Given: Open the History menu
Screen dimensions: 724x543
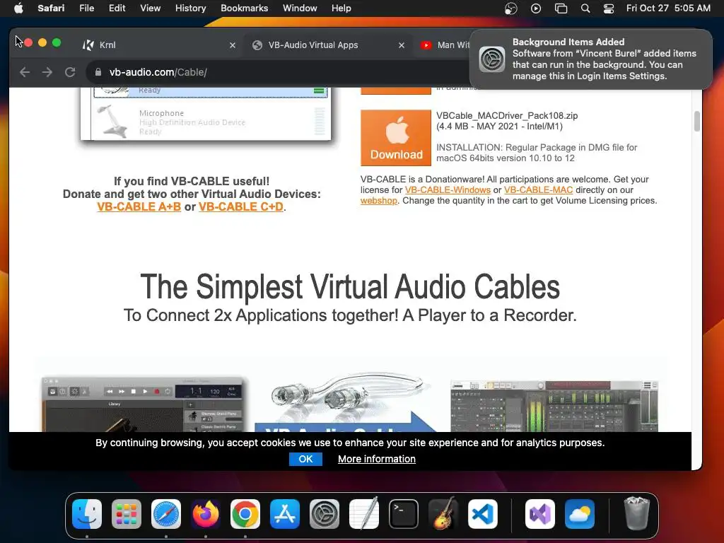Looking at the screenshot, I should pos(190,8).
